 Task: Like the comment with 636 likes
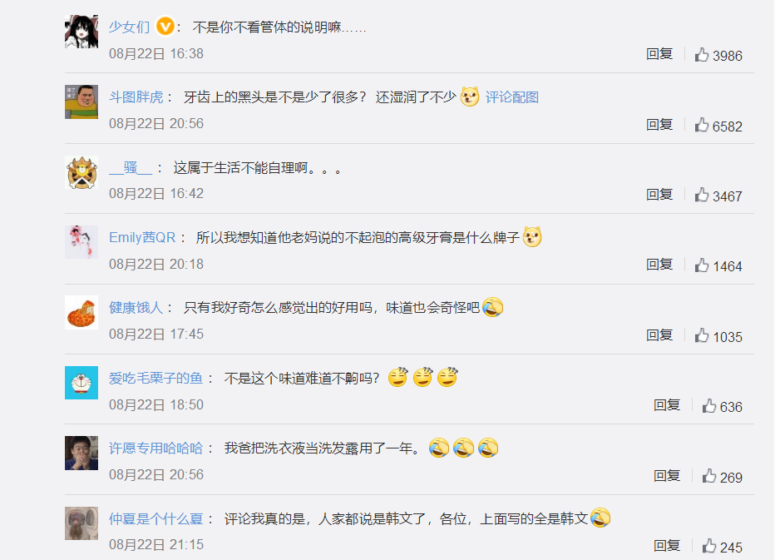[708, 406]
